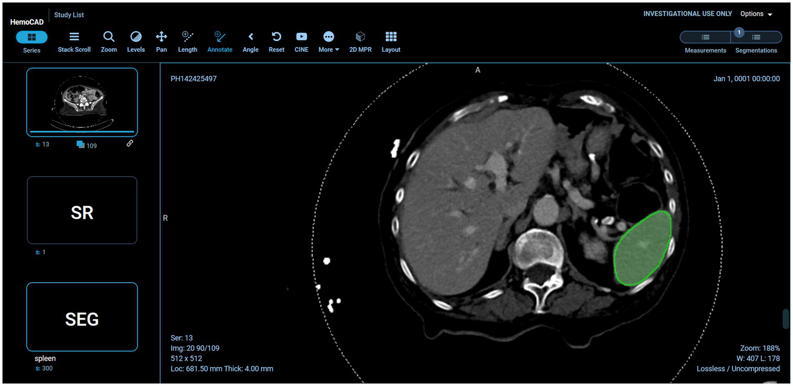Go to Study List
The width and height of the screenshot is (793, 386).
click(x=69, y=15)
